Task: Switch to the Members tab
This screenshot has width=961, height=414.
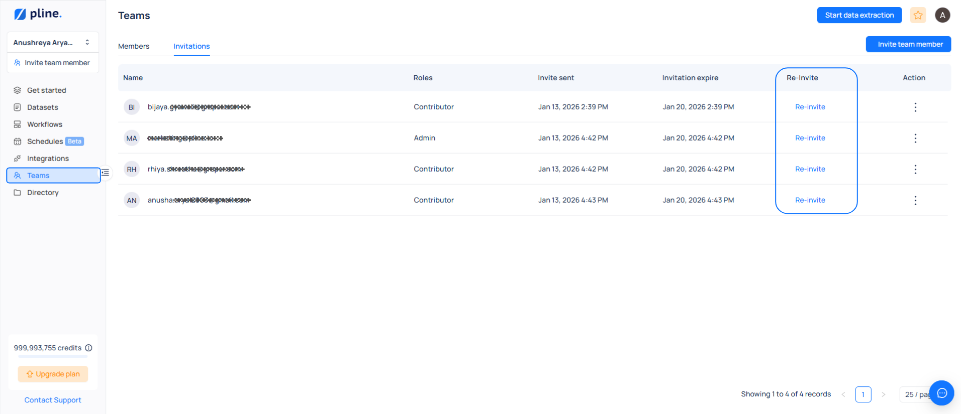Action: [x=134, y=46]
